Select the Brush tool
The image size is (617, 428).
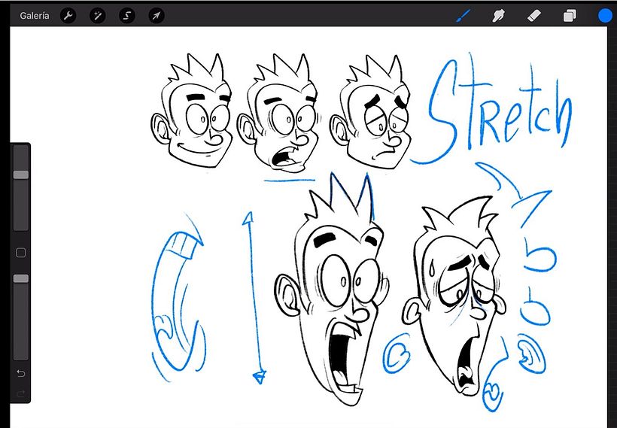coord(463,16)
